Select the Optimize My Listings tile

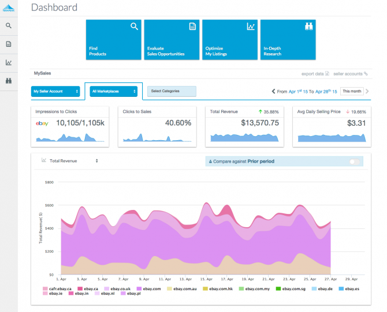point(230,39)
